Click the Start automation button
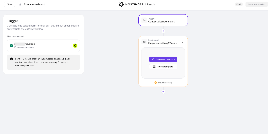The height and width of the screenshot is (134, 268). point(256,4)
